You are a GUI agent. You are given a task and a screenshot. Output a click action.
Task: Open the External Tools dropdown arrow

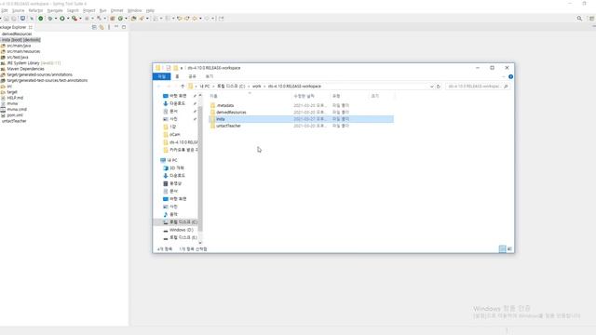pyautogui.click(x=80, y=19)
